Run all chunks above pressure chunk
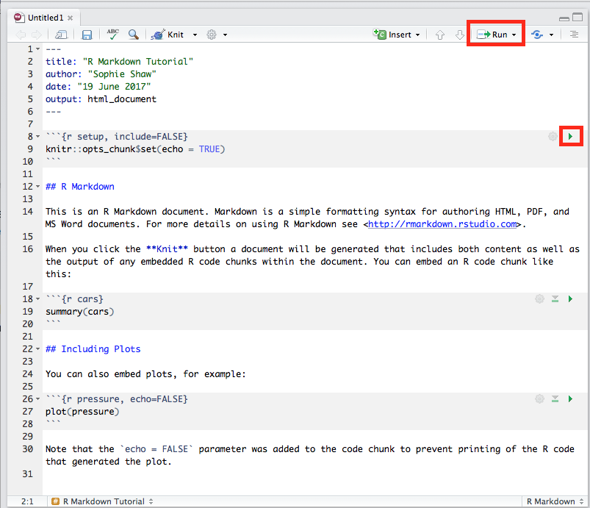 tap(555, 398)
